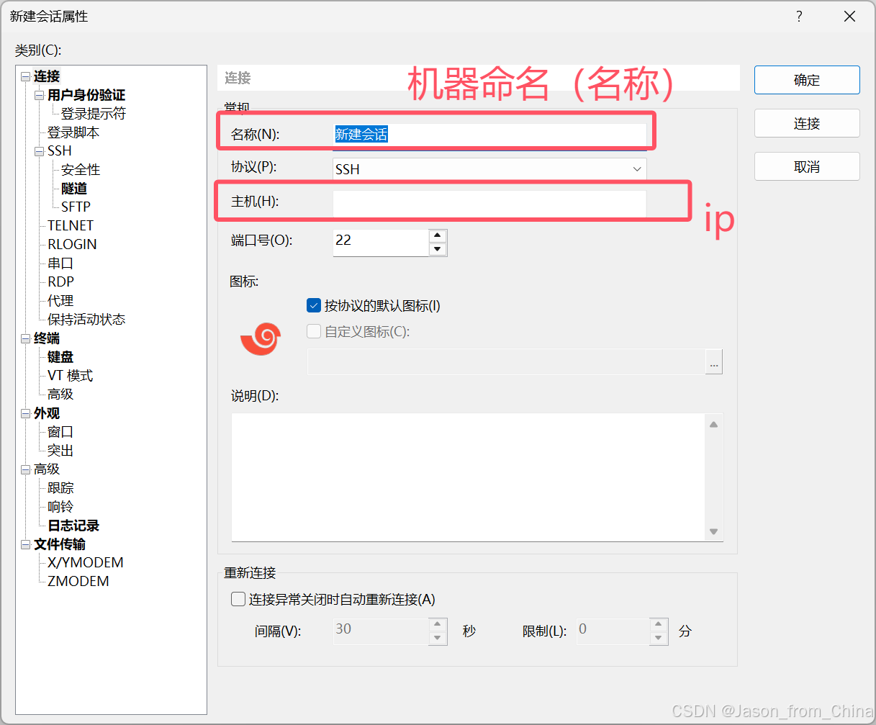Select 隧道 under SSH

(x=74, y=189)
